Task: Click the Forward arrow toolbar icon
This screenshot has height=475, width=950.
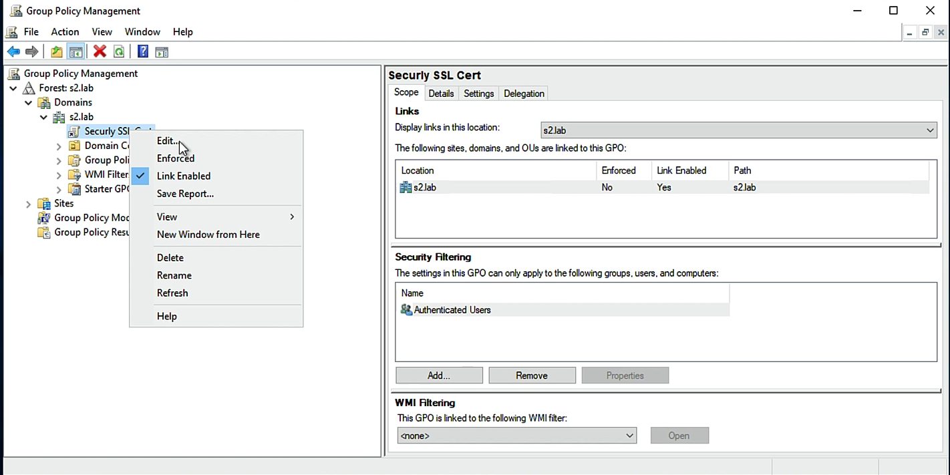Action: coord(31,52)
